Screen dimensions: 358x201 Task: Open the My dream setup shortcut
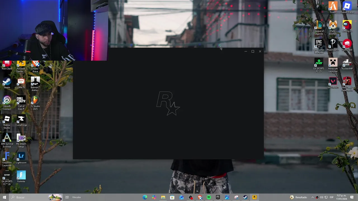tap(21, 140)
